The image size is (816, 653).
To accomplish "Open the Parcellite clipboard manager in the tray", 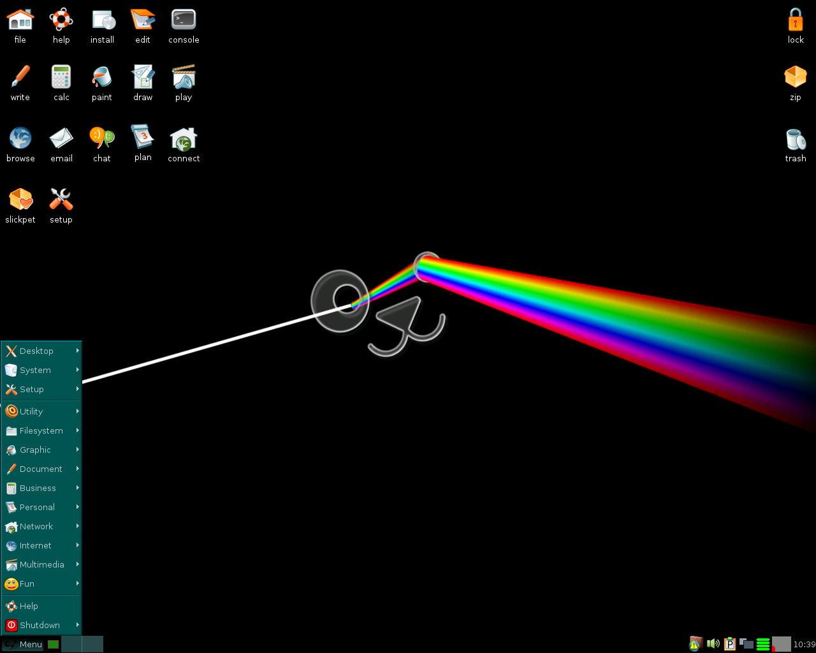I will (x=730, y=643).
